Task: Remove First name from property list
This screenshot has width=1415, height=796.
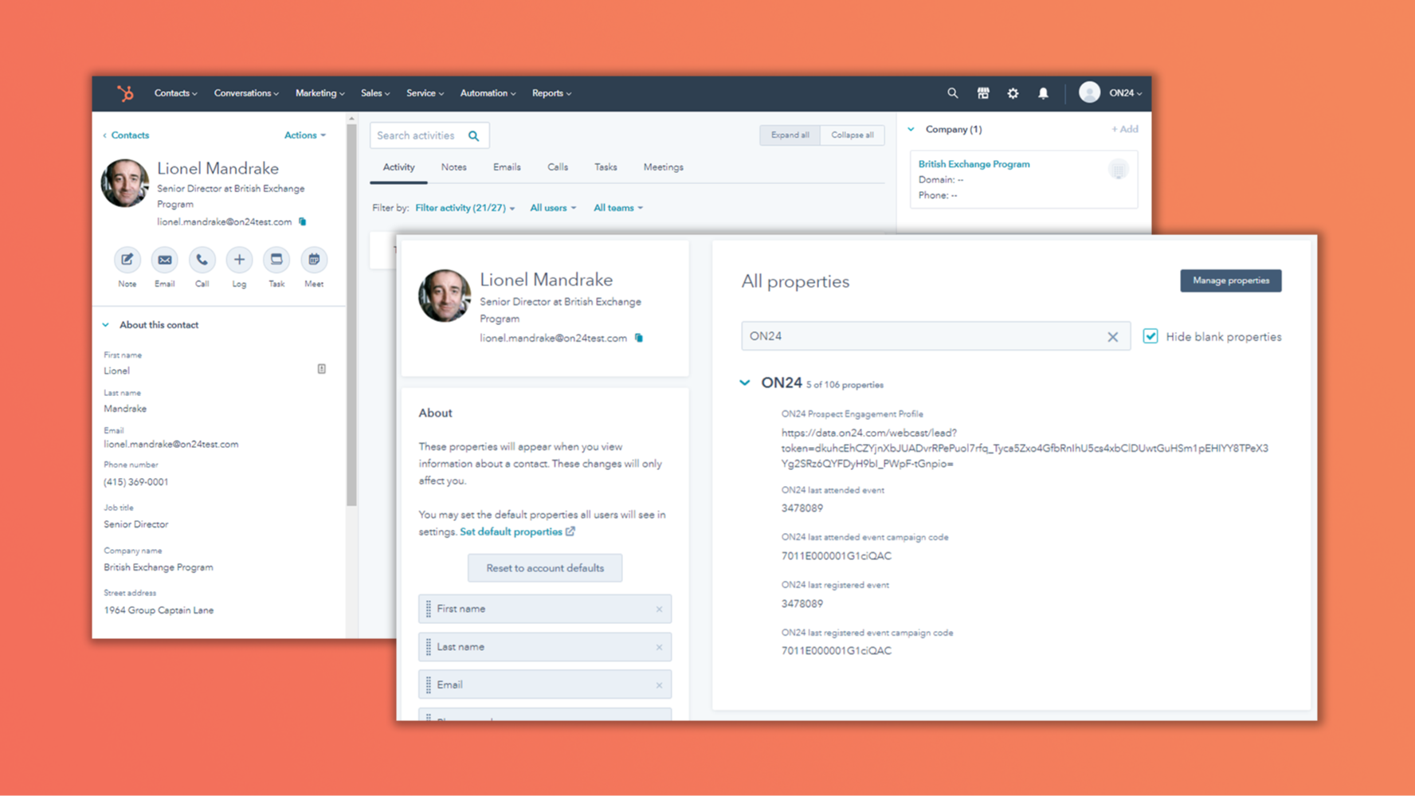Action: 659,610
